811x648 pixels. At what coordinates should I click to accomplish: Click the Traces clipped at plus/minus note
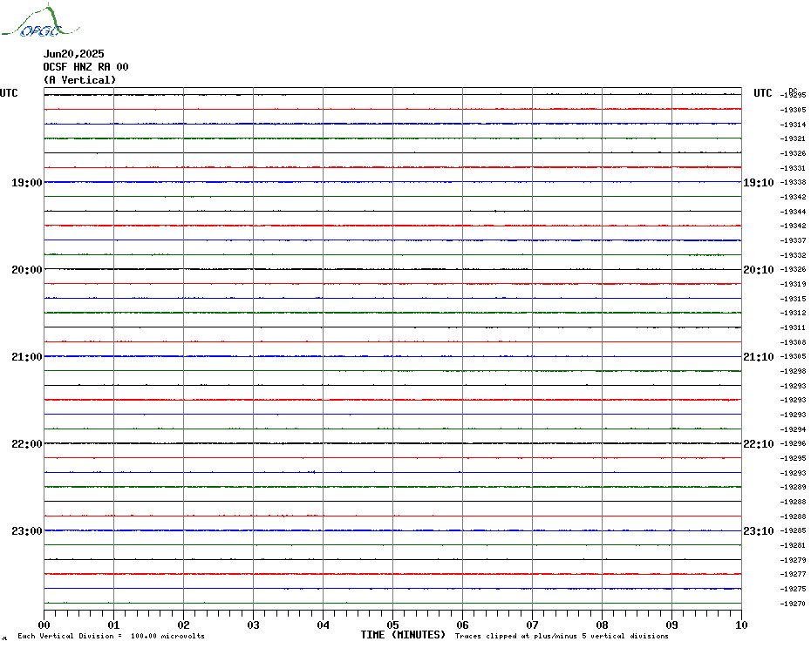pos(562,636)
